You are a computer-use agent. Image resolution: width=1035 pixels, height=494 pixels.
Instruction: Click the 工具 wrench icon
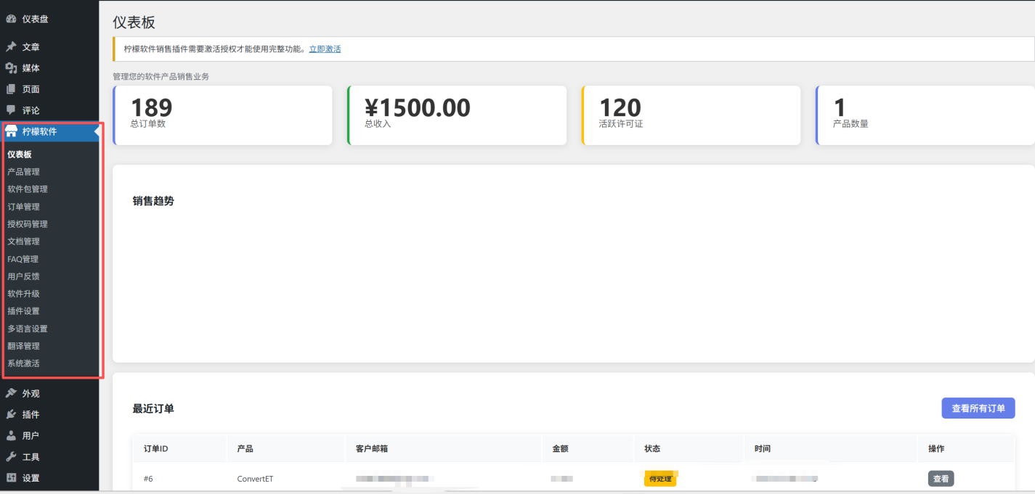pos(11,457)
